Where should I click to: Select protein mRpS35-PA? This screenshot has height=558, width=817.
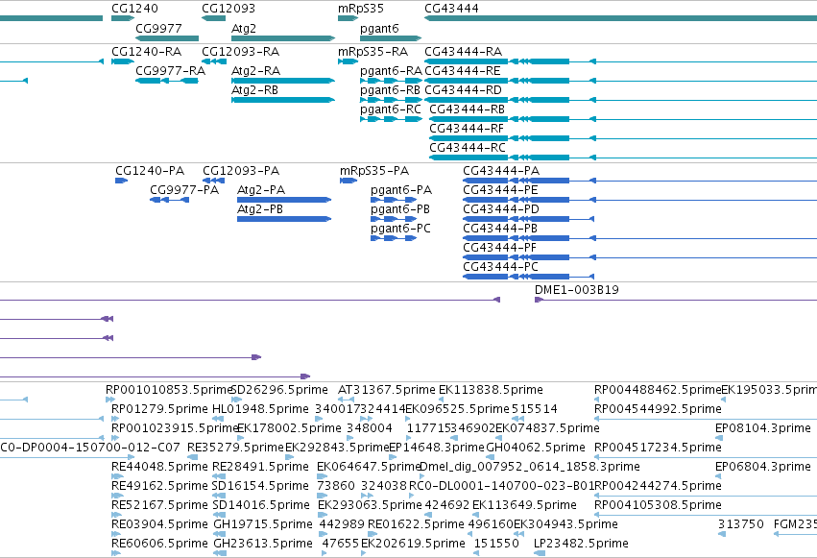coord(348,181)
